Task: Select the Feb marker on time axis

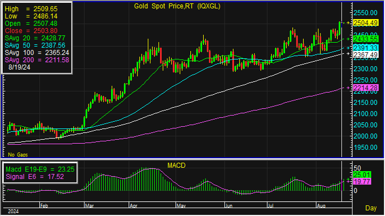Action: coord(44,206)
